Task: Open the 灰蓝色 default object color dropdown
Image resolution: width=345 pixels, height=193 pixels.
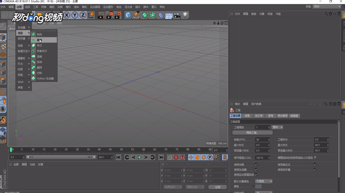Action: (x=264, y=181)
